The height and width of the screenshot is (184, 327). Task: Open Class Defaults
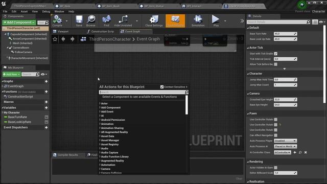pos(175,20)
